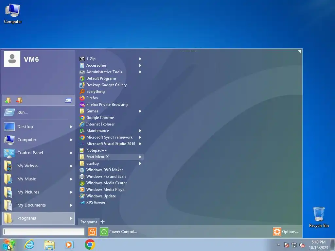Click the orange lock icon
The height and width of the screenshot is (251, 335).
pos(92,232)
